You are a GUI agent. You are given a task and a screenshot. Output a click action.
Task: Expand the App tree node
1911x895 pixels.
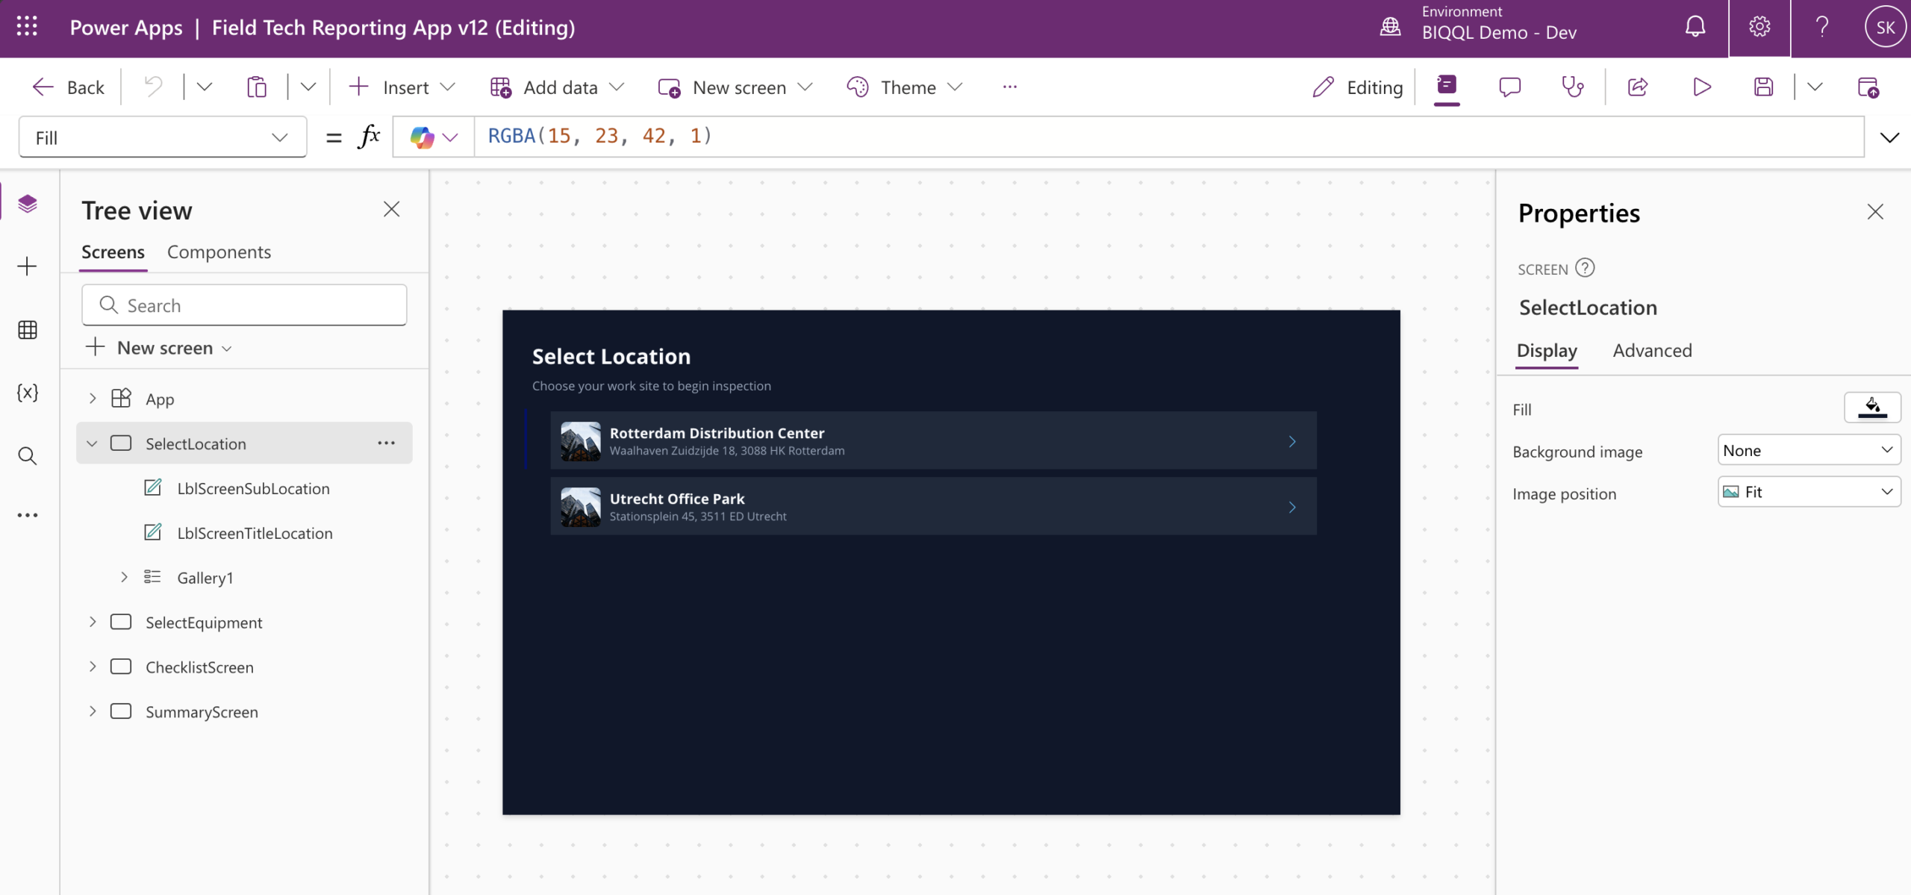click(93, 399)
